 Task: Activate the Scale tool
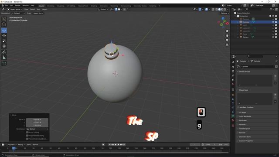pyautogui.click(x=4, y=41)
